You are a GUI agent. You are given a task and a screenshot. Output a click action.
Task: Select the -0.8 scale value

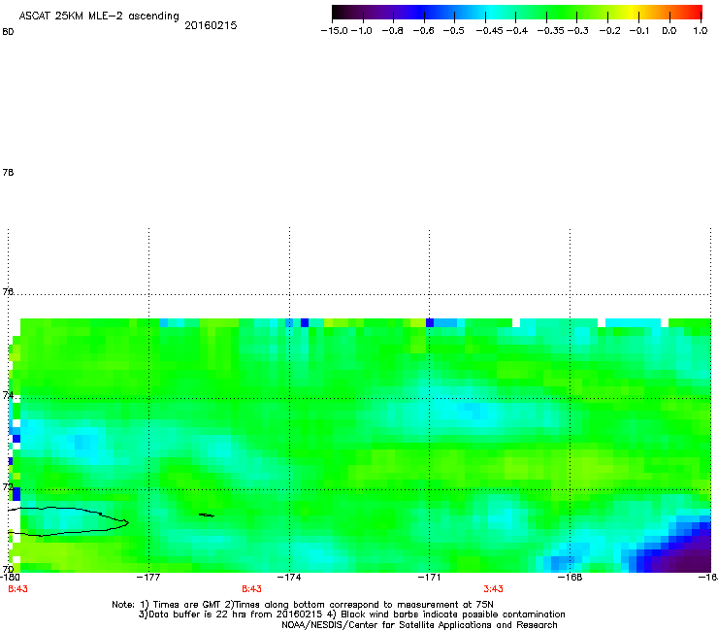point(392,31)
